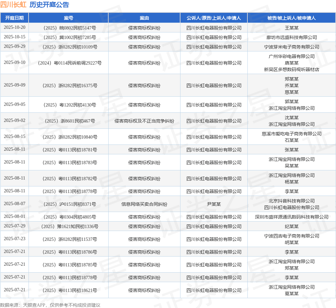The width and height of the screenshot is (336, 308).
Task: Click the 被告/被上诉人/被申请人 column header
Action: point(292,18)
